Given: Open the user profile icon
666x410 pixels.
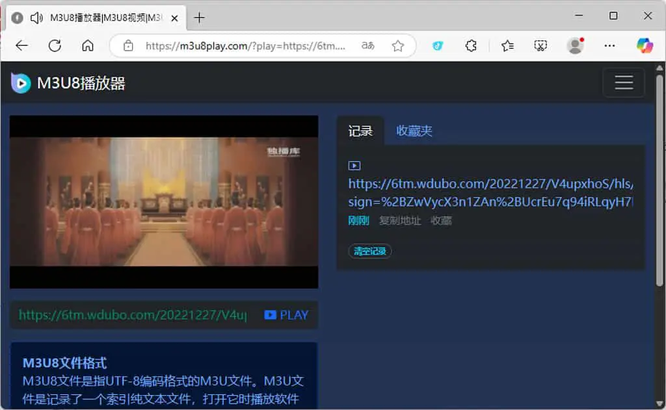Looking at the screenshot, I should [576, 45].
